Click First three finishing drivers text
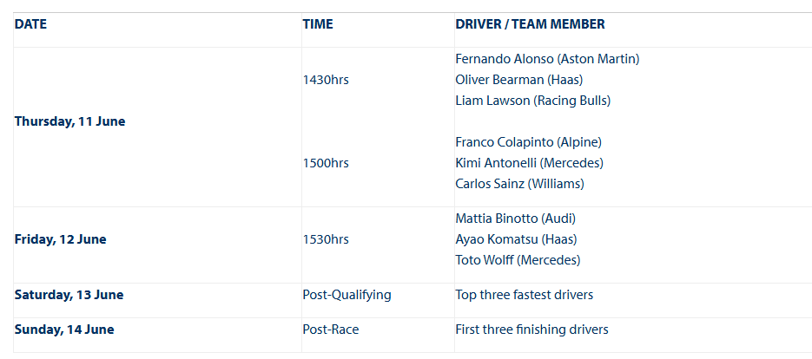 (x=531, y=330)
